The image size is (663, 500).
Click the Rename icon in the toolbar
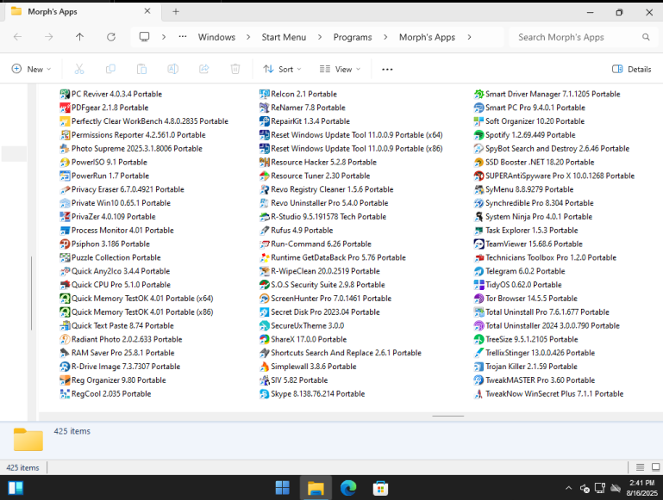[173, 69]
